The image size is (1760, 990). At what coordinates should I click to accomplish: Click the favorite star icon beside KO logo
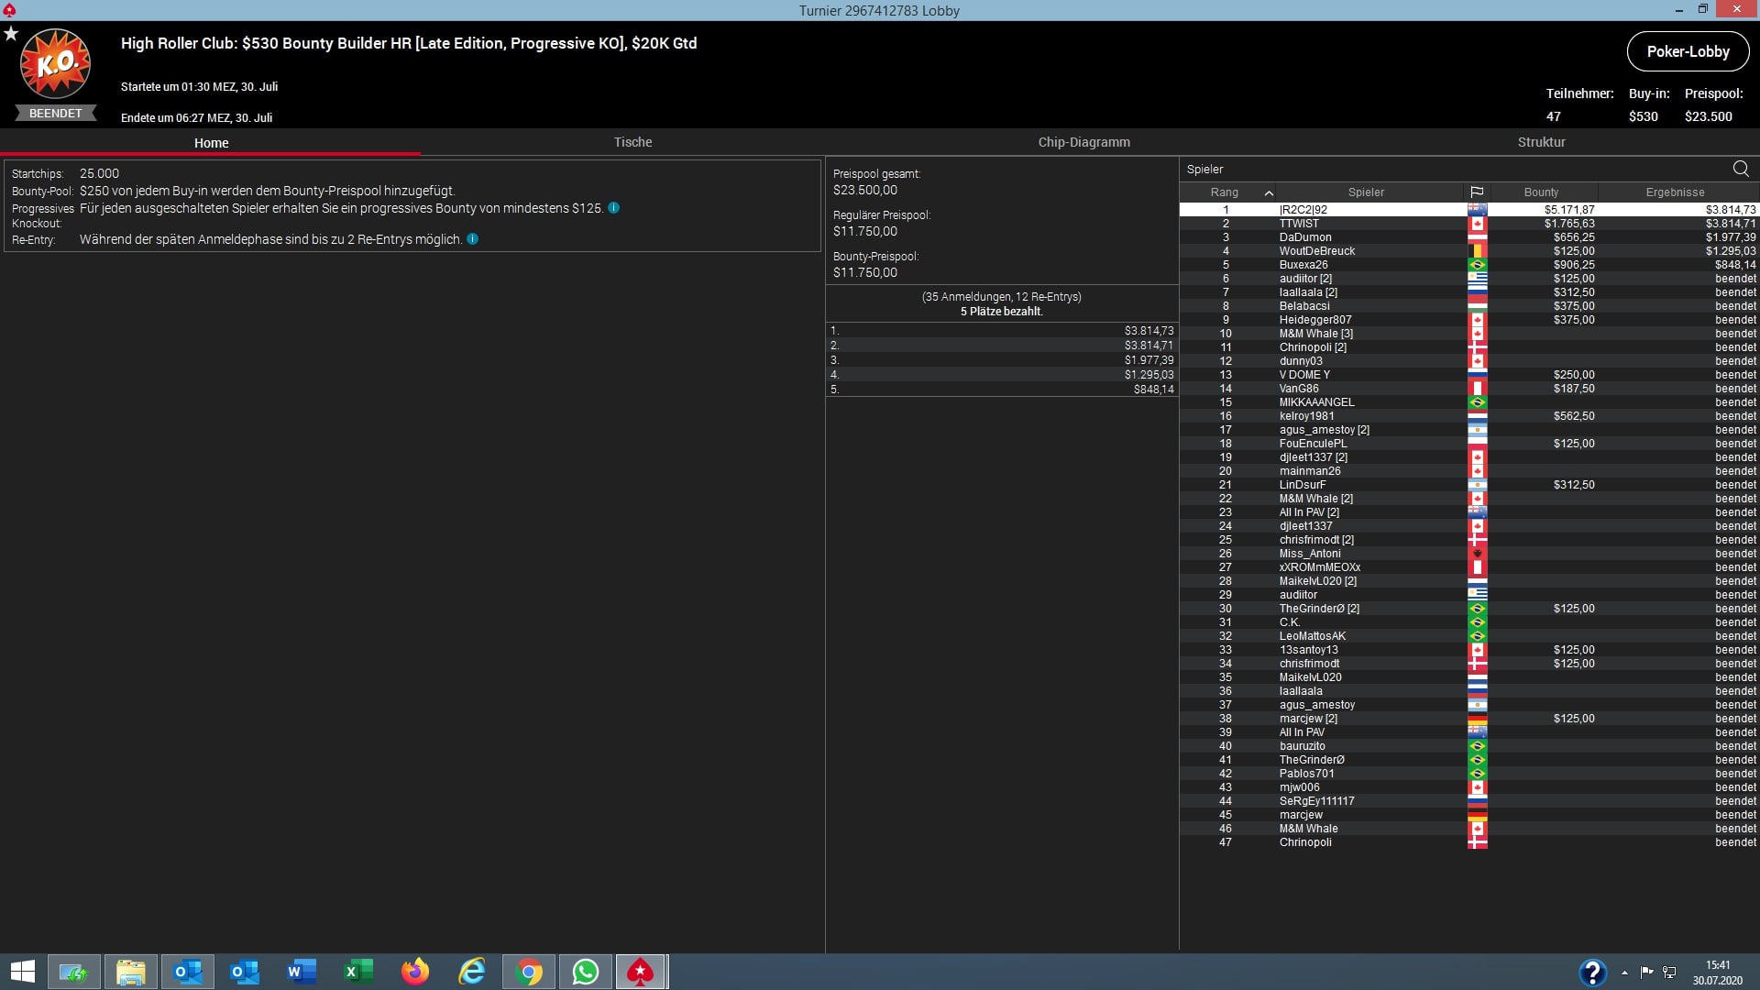tap(11, 34)
